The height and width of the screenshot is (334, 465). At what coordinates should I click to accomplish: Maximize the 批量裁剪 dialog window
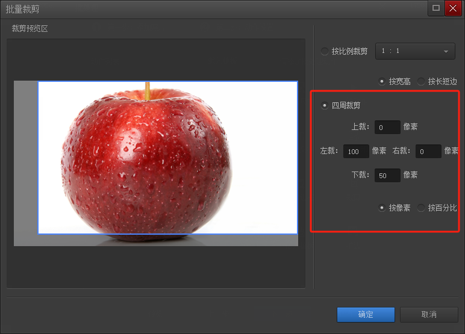click(436, 8)
